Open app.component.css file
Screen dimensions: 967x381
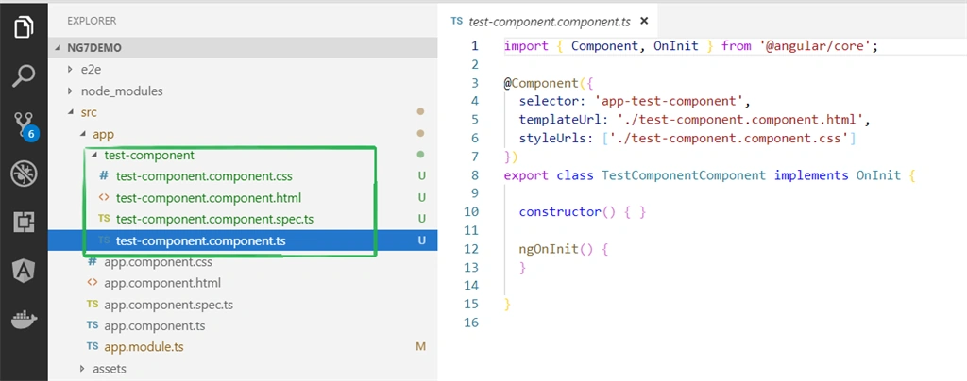159,262
